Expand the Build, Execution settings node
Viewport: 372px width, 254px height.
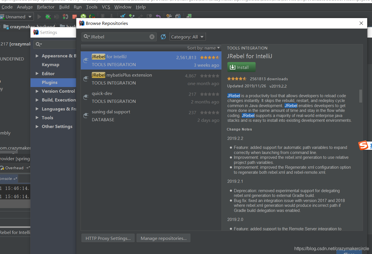37,100
